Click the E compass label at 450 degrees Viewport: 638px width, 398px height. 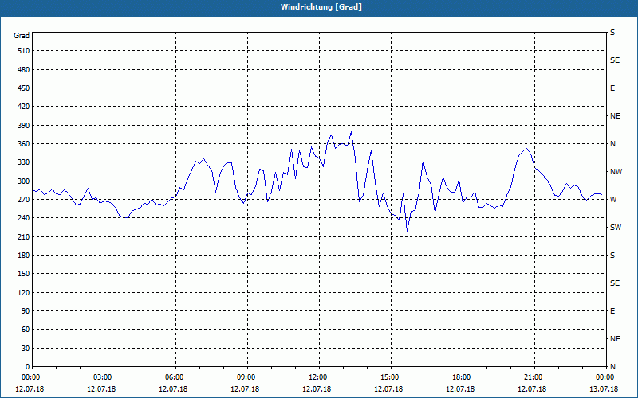(612, 88)
